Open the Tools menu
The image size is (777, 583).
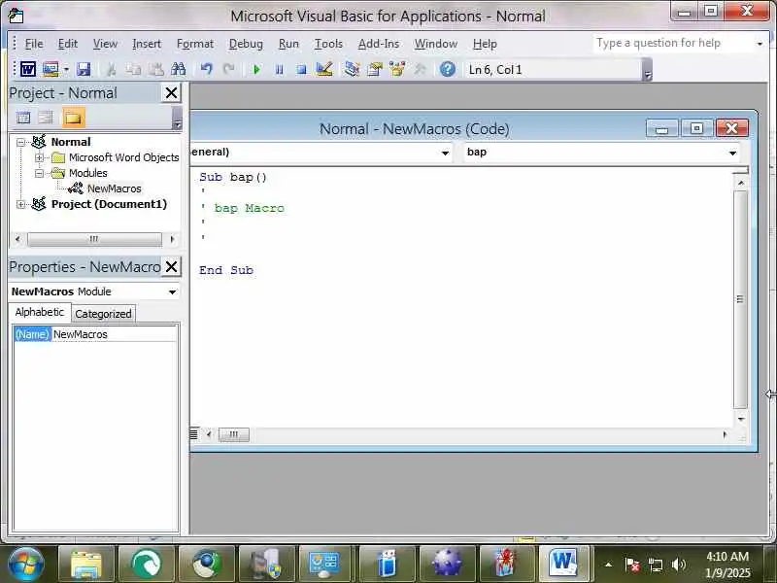click(328, 44)
